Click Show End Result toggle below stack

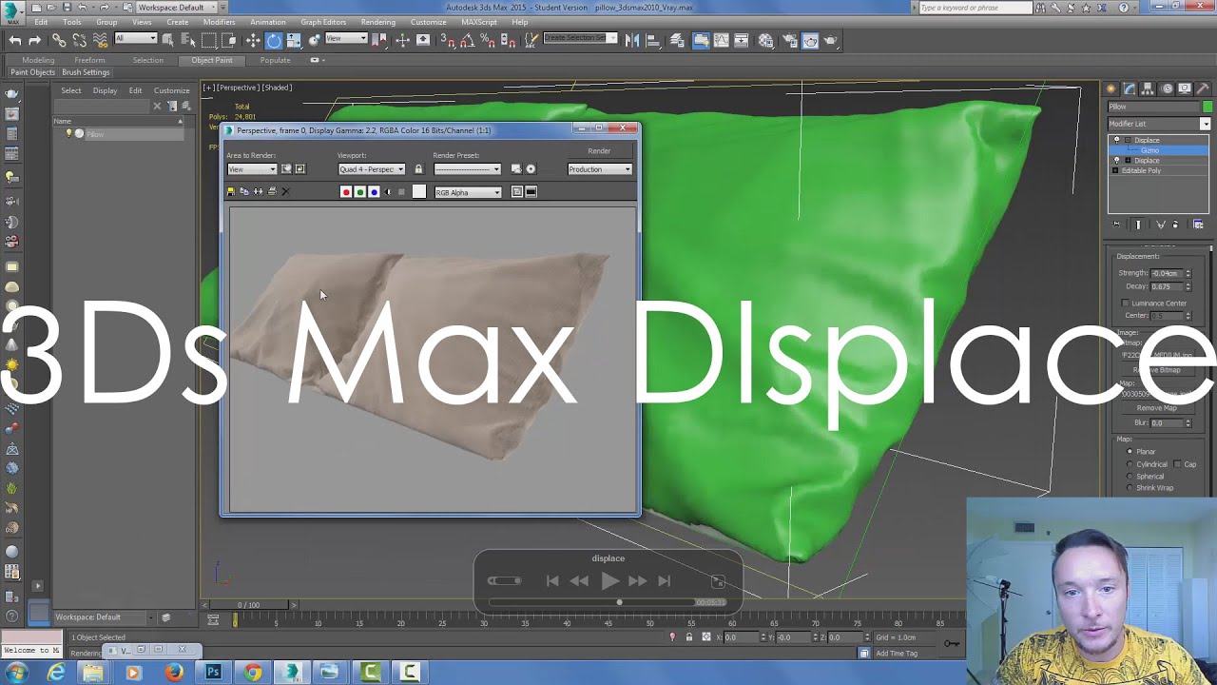click(1138, 225)
